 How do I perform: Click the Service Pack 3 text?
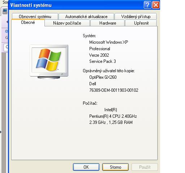[x=103, y=61]
